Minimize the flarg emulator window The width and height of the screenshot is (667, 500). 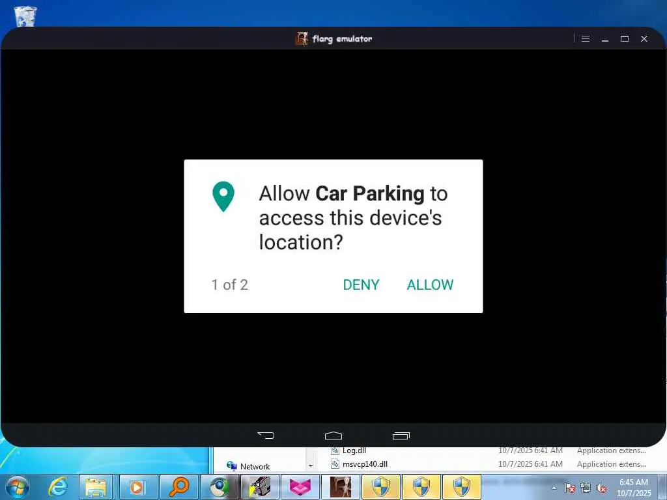(x=605, y=38)
